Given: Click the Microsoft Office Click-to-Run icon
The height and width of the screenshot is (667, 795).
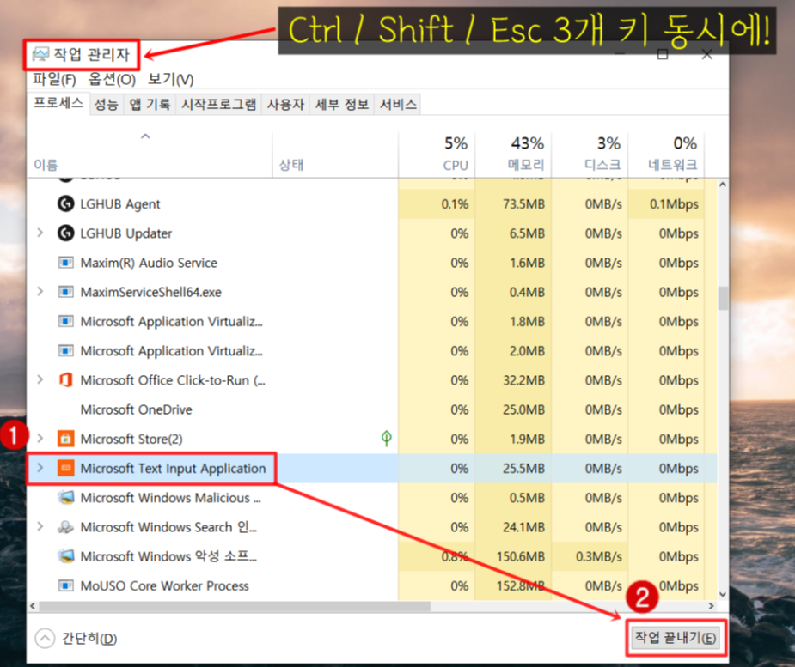Looking at the screenshot, I should 65,379.
